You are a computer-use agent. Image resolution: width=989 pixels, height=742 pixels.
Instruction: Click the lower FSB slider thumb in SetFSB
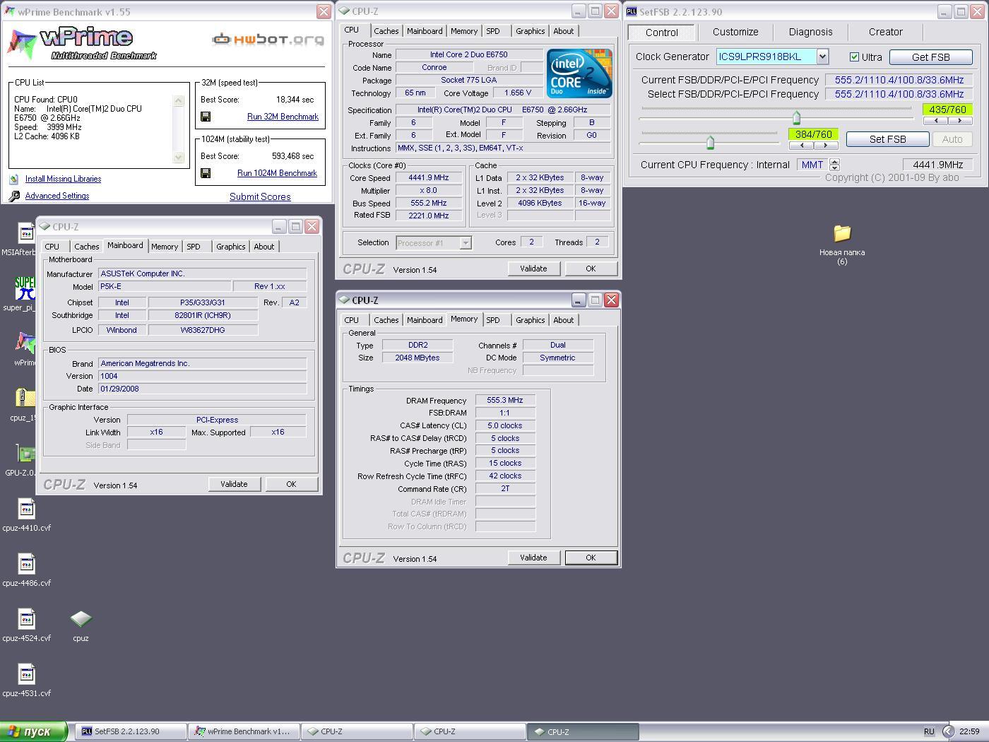(711, 143)
